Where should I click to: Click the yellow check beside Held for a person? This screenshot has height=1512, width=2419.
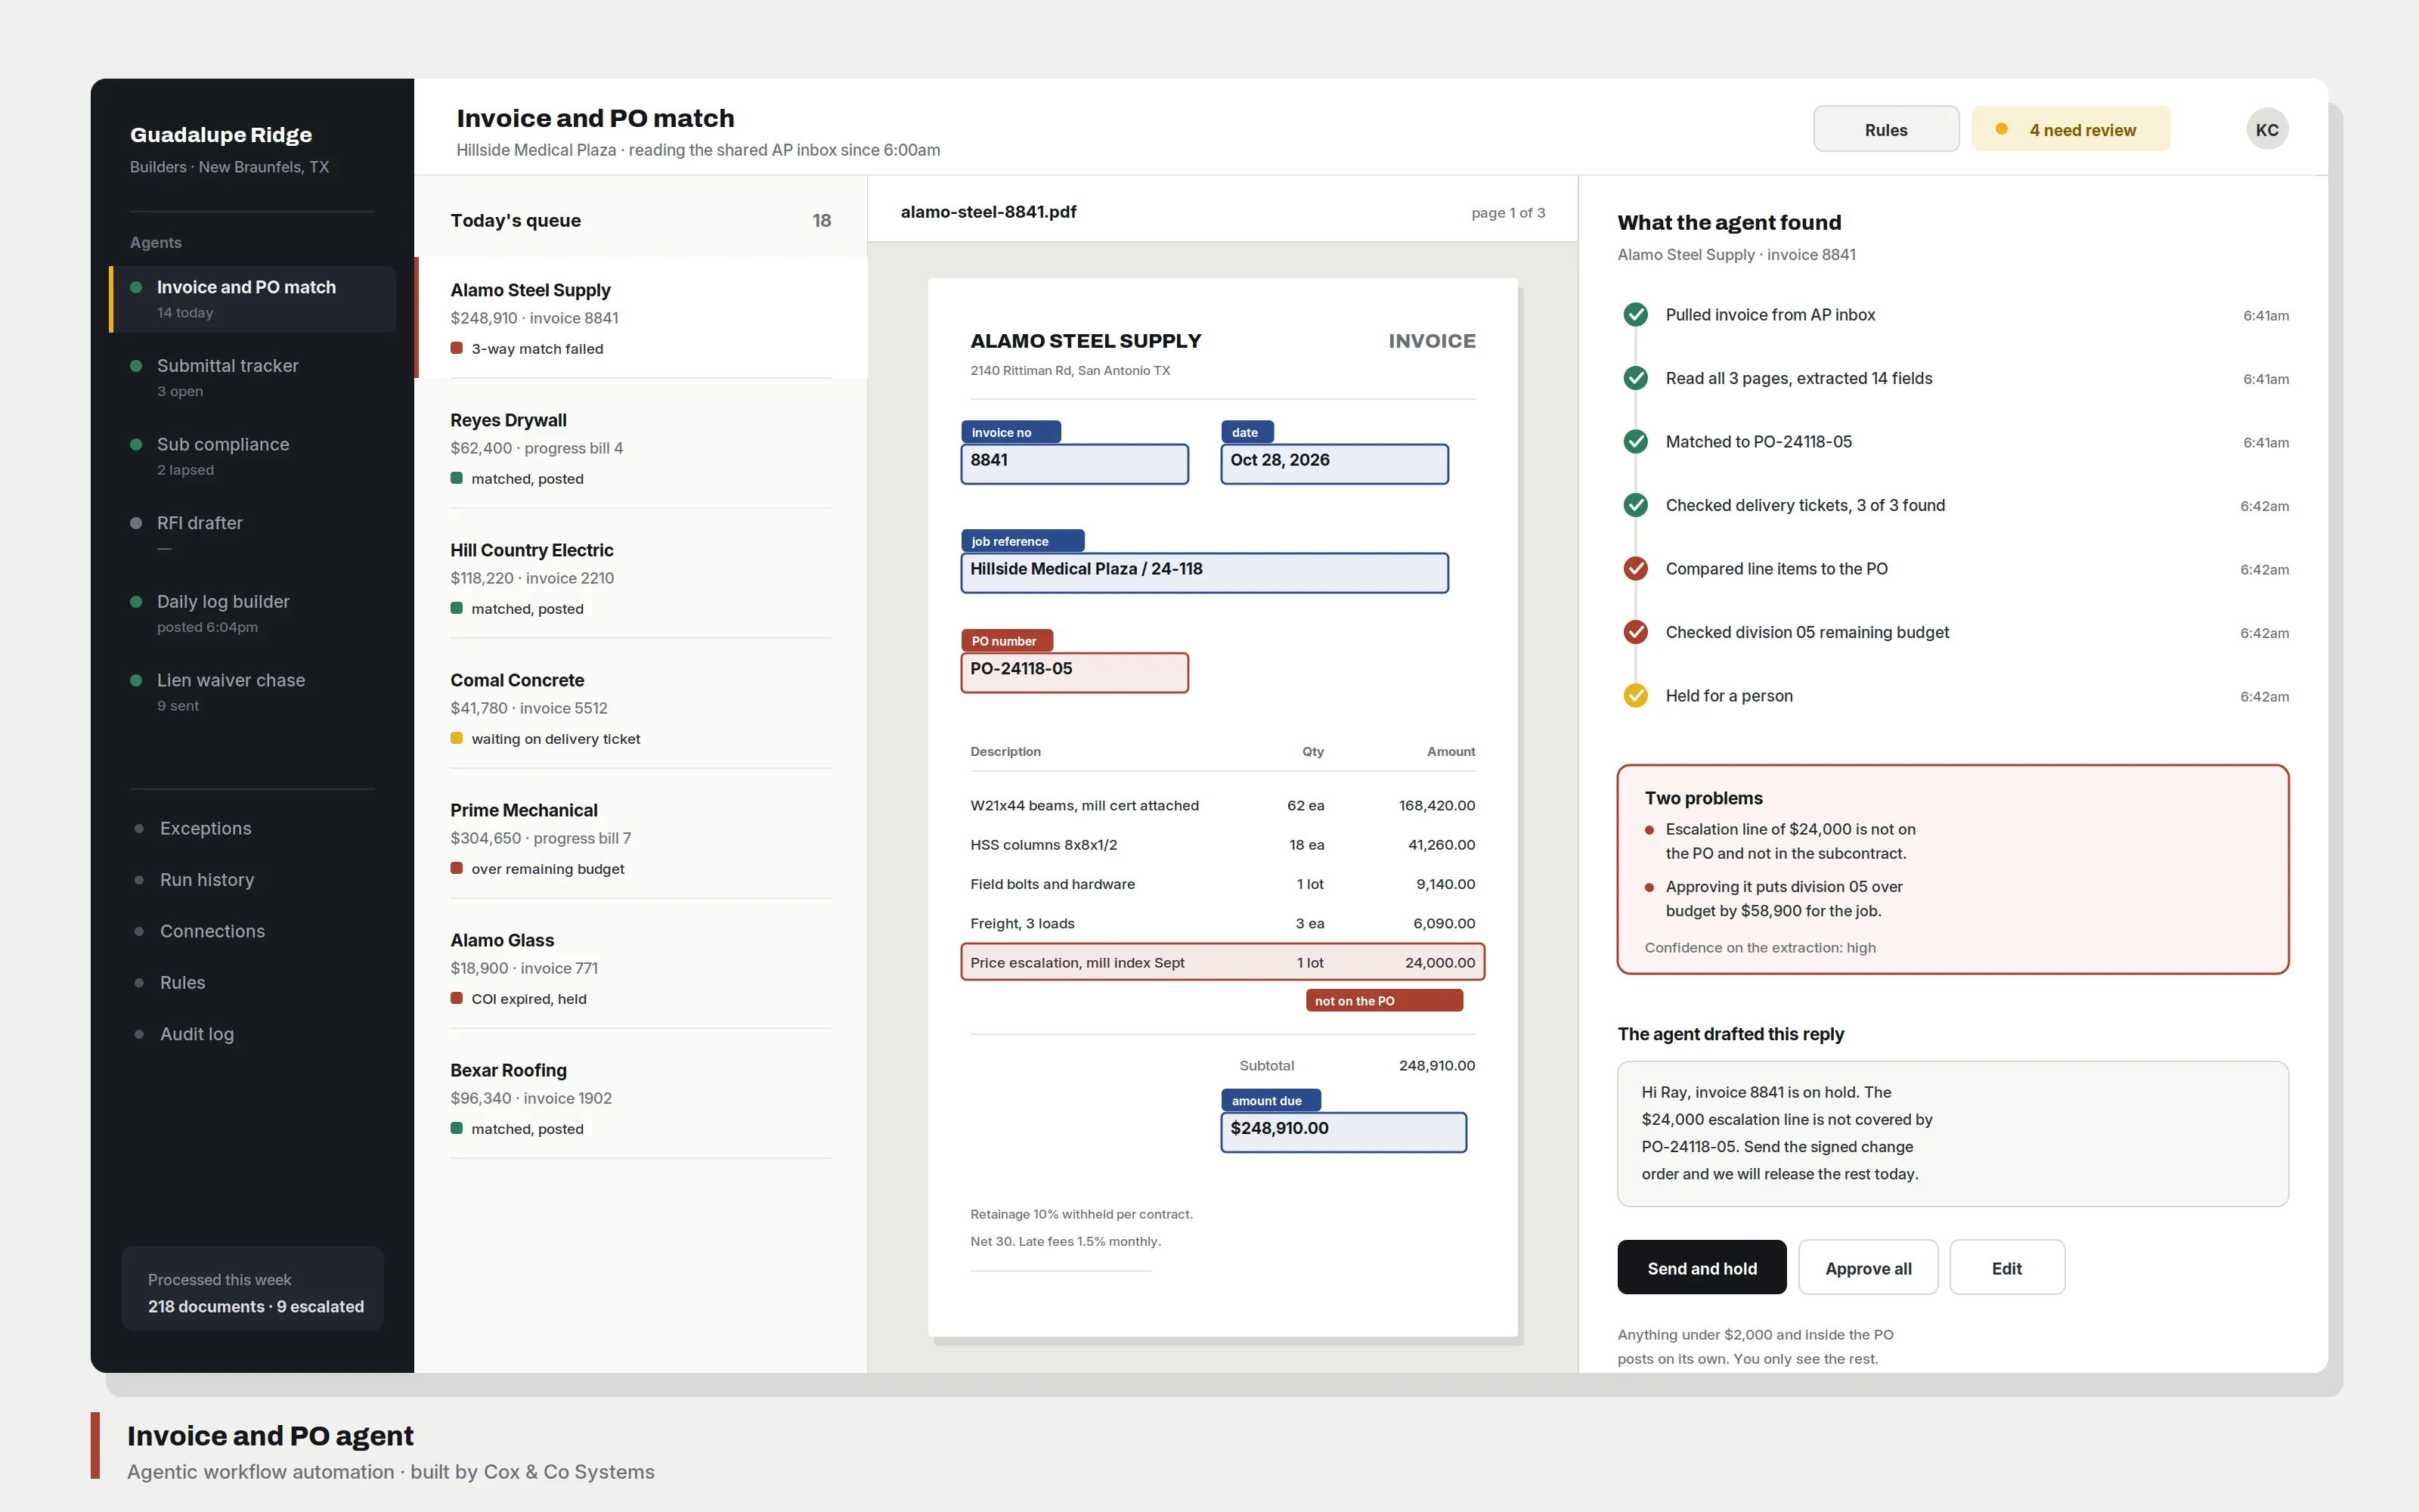[x=1635, y=696]
